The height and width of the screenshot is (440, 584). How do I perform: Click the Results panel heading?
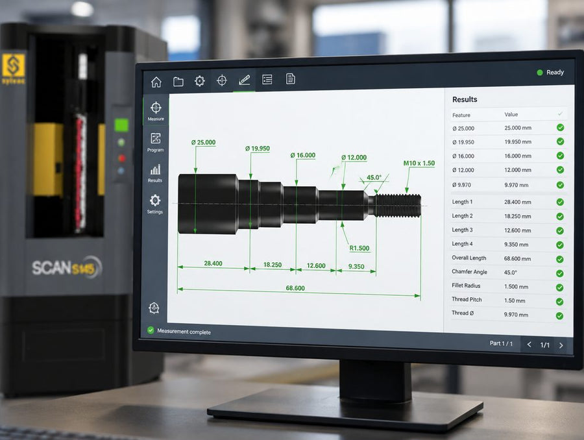(x=465, y=99)
